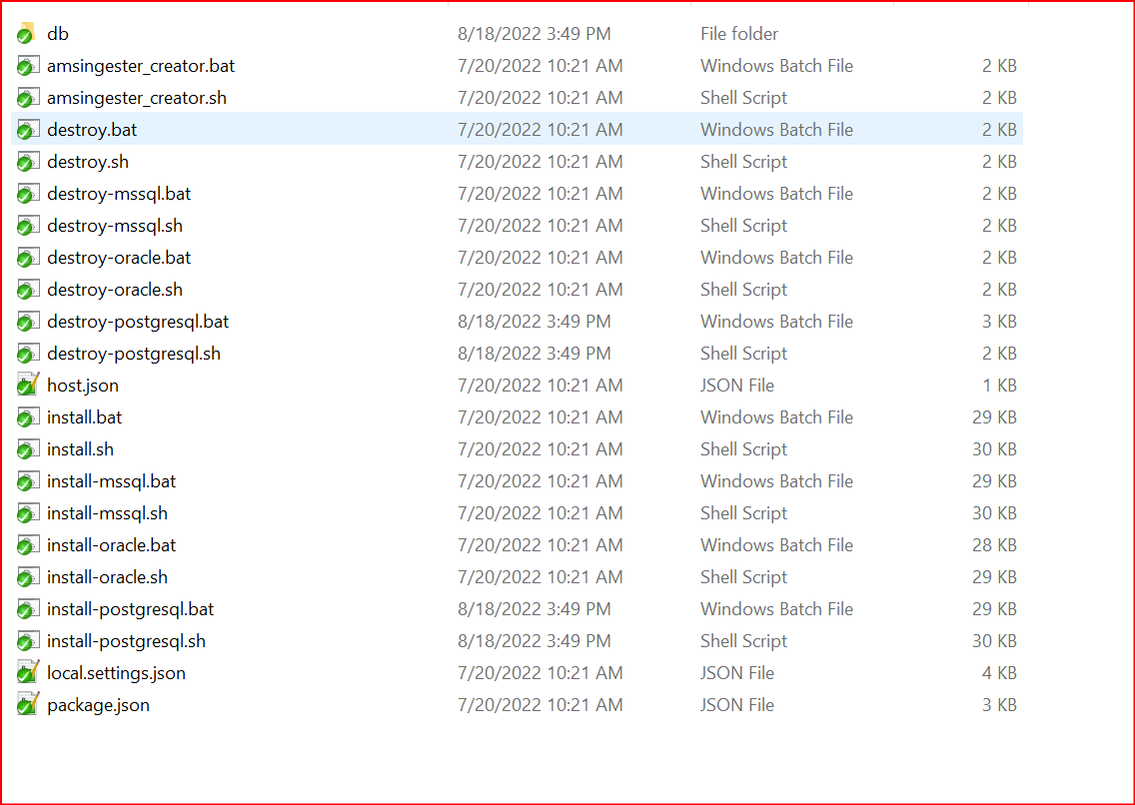Select install-oracle.sh file name

click(107, 577)
